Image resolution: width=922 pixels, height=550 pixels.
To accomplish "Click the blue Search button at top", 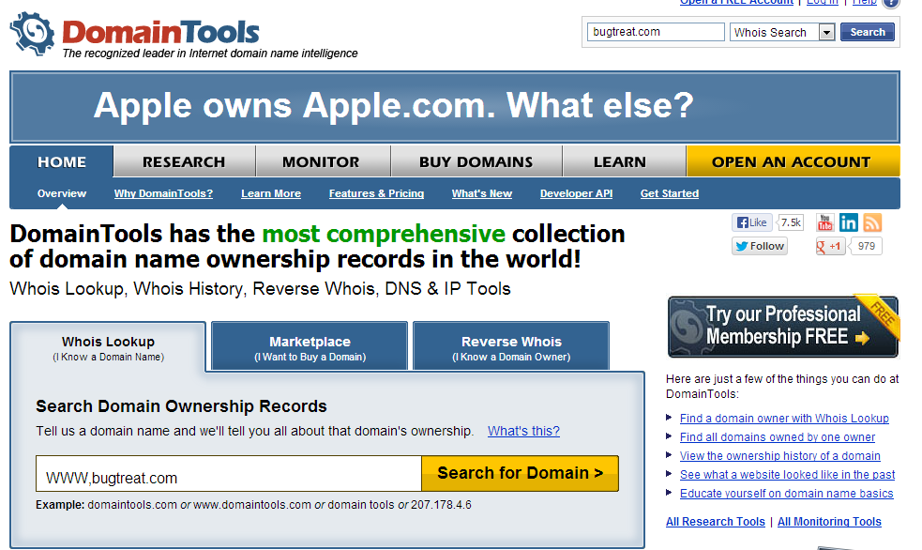I will coord(868,32).
